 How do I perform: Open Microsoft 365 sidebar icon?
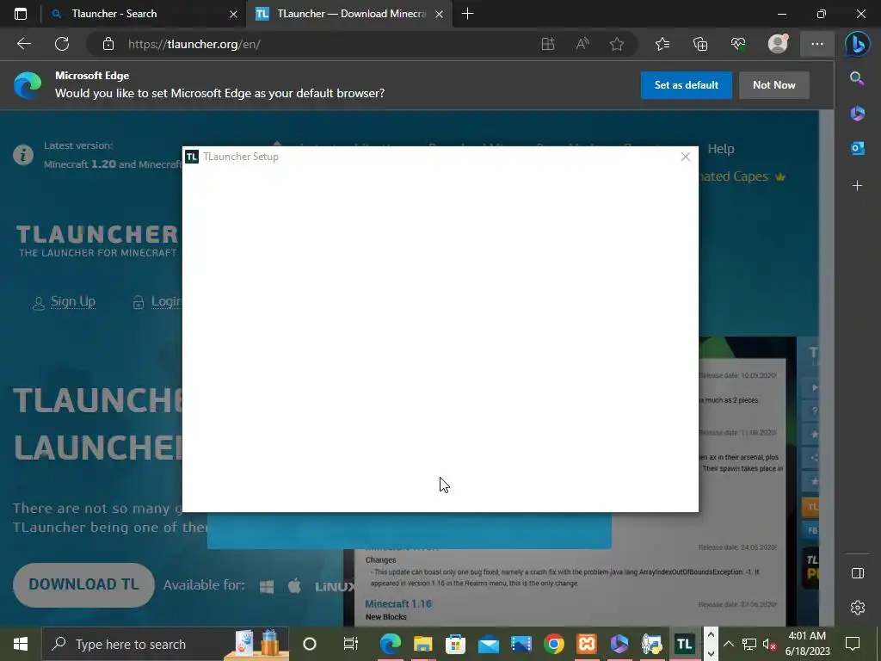coord(857,114)
